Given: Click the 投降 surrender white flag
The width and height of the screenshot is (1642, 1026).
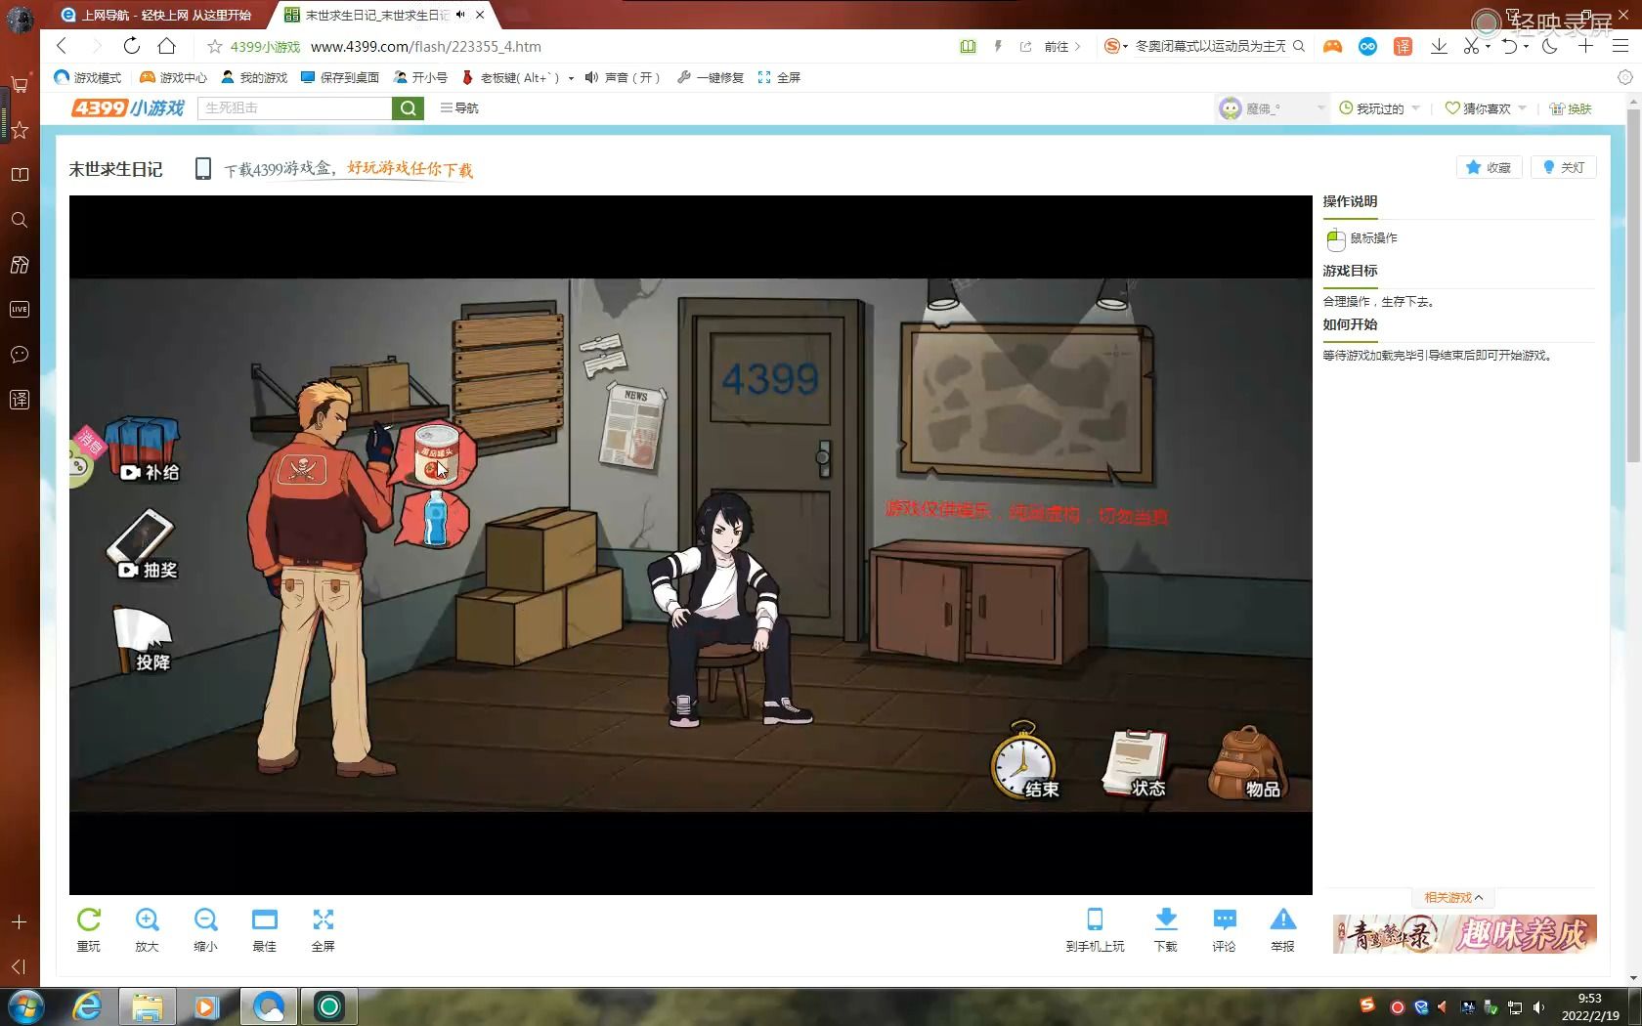Looking at the screenshot, I should point(143,639).
